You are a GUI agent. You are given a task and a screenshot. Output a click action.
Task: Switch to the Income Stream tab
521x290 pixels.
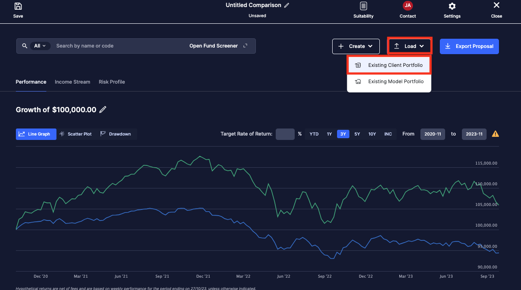coord(72,82)
